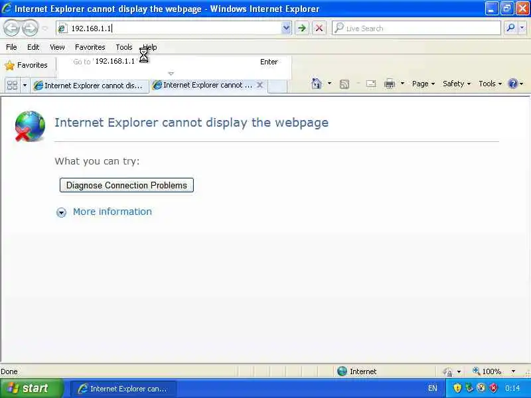Click the Windows Start button
The width and height of the screenshot is (531, 398).
point(32,388)
